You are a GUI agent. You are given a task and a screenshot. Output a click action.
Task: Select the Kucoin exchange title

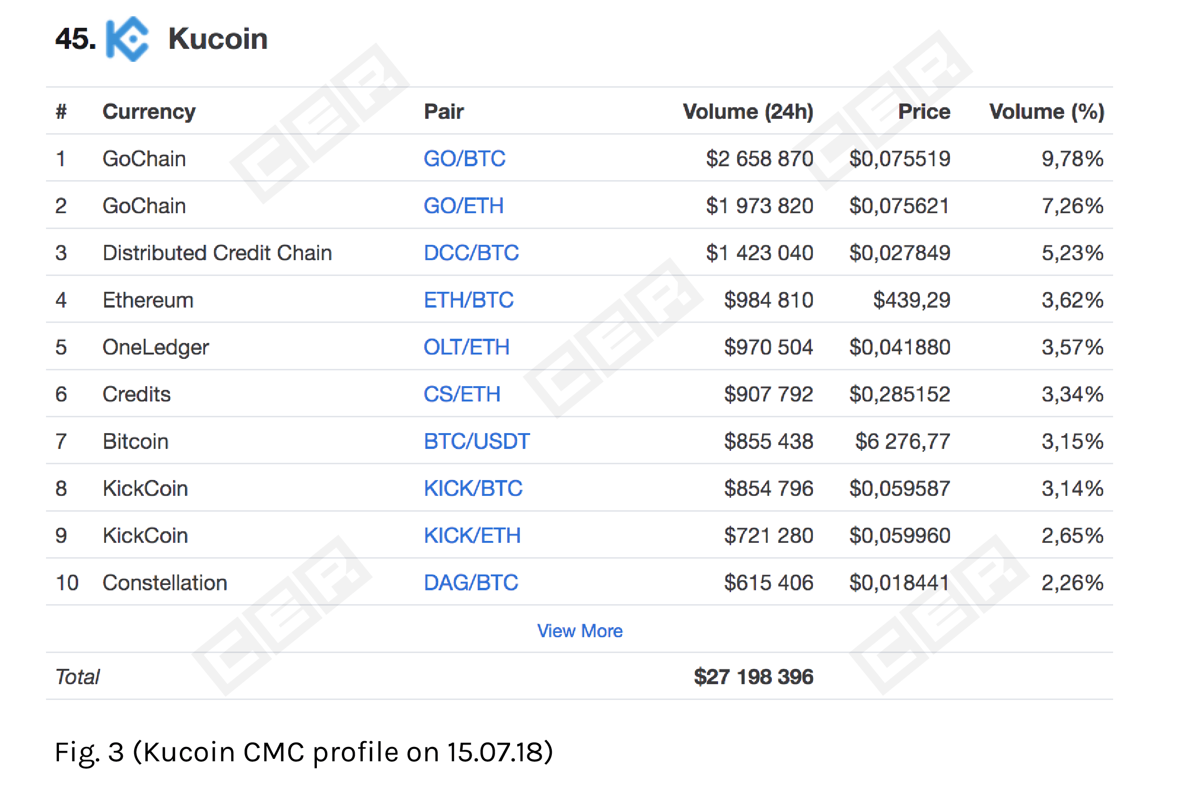point(218,39)
